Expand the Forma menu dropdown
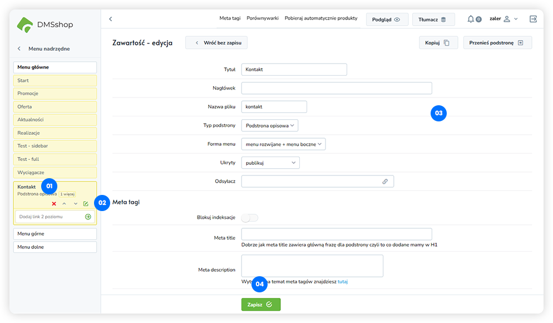This screenshot has height=323, width=553. (x=283, y=144)
